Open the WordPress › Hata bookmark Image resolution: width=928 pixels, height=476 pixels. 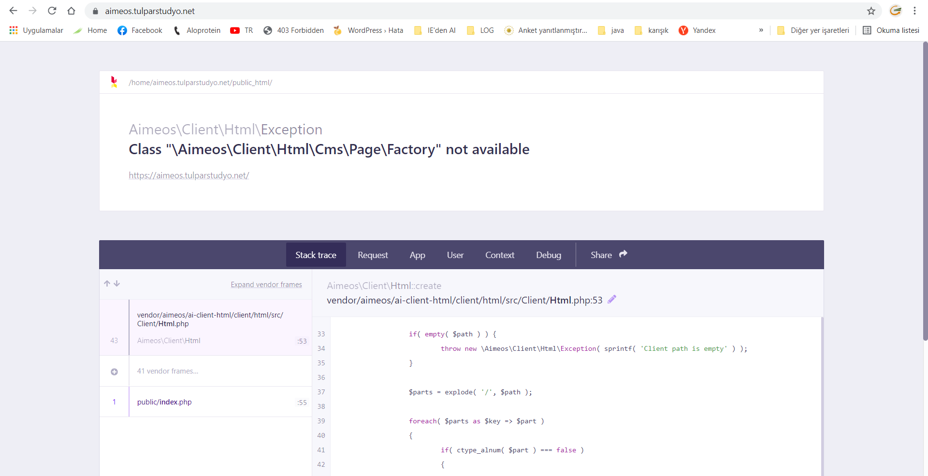pos(368,30)
